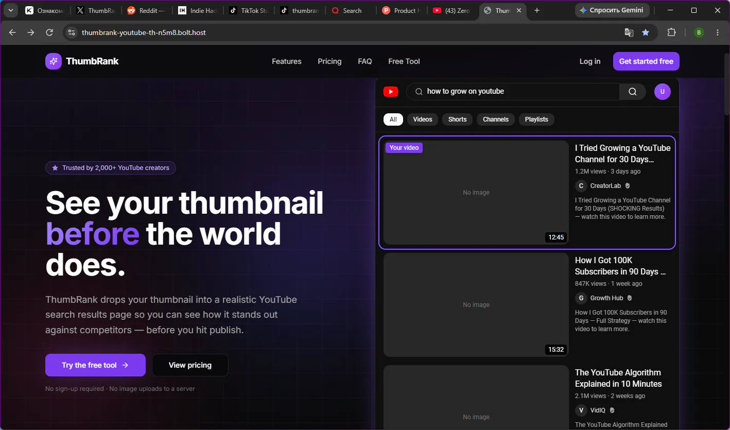Screen dimensions: 730x430
Task: Switch to the X ThumbRank browser tab
Action: pyautogui.click(x=96, y=10)
